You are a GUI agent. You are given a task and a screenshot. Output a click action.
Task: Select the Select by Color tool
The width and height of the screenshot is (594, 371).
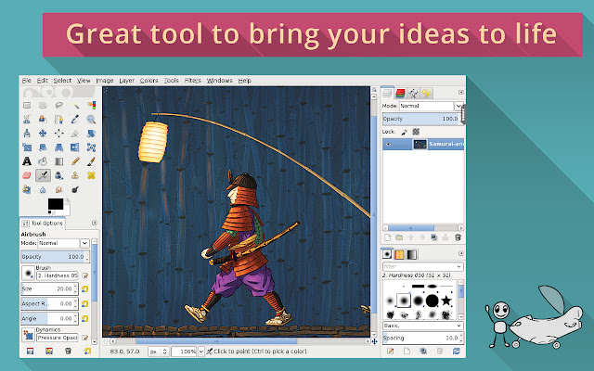click(x=91, y=105)
